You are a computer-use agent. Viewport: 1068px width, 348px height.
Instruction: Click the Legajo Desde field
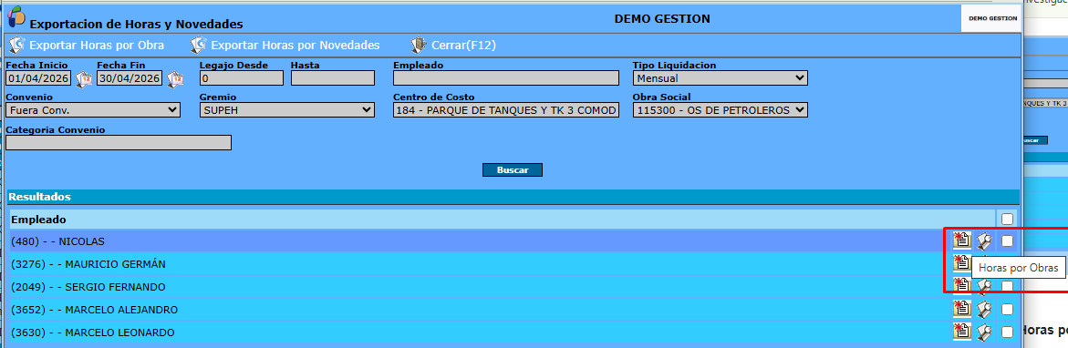tap(241, 78)
